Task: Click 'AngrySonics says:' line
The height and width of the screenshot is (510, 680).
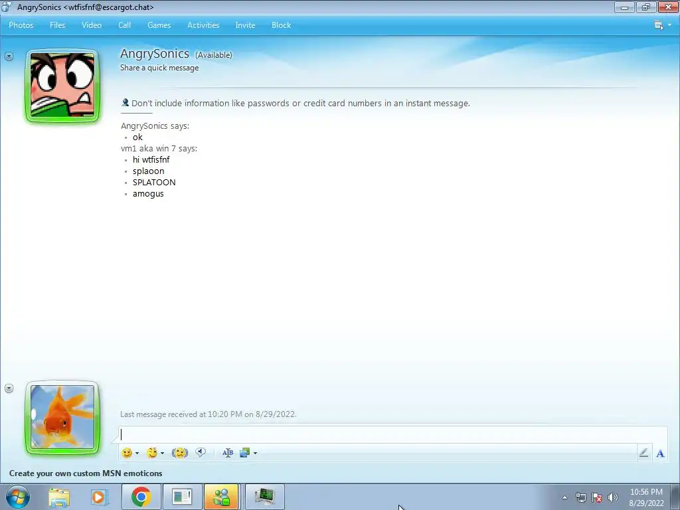Action: 155,126
